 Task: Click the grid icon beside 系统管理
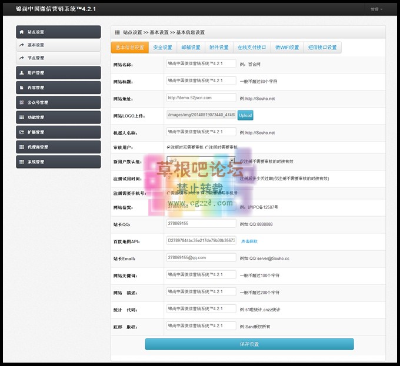click(22, 162)
